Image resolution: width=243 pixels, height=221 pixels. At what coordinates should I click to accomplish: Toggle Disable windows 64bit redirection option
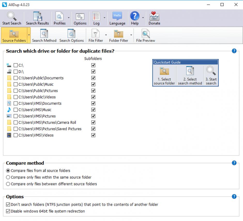pyautogui.click(x=8, y=211)
